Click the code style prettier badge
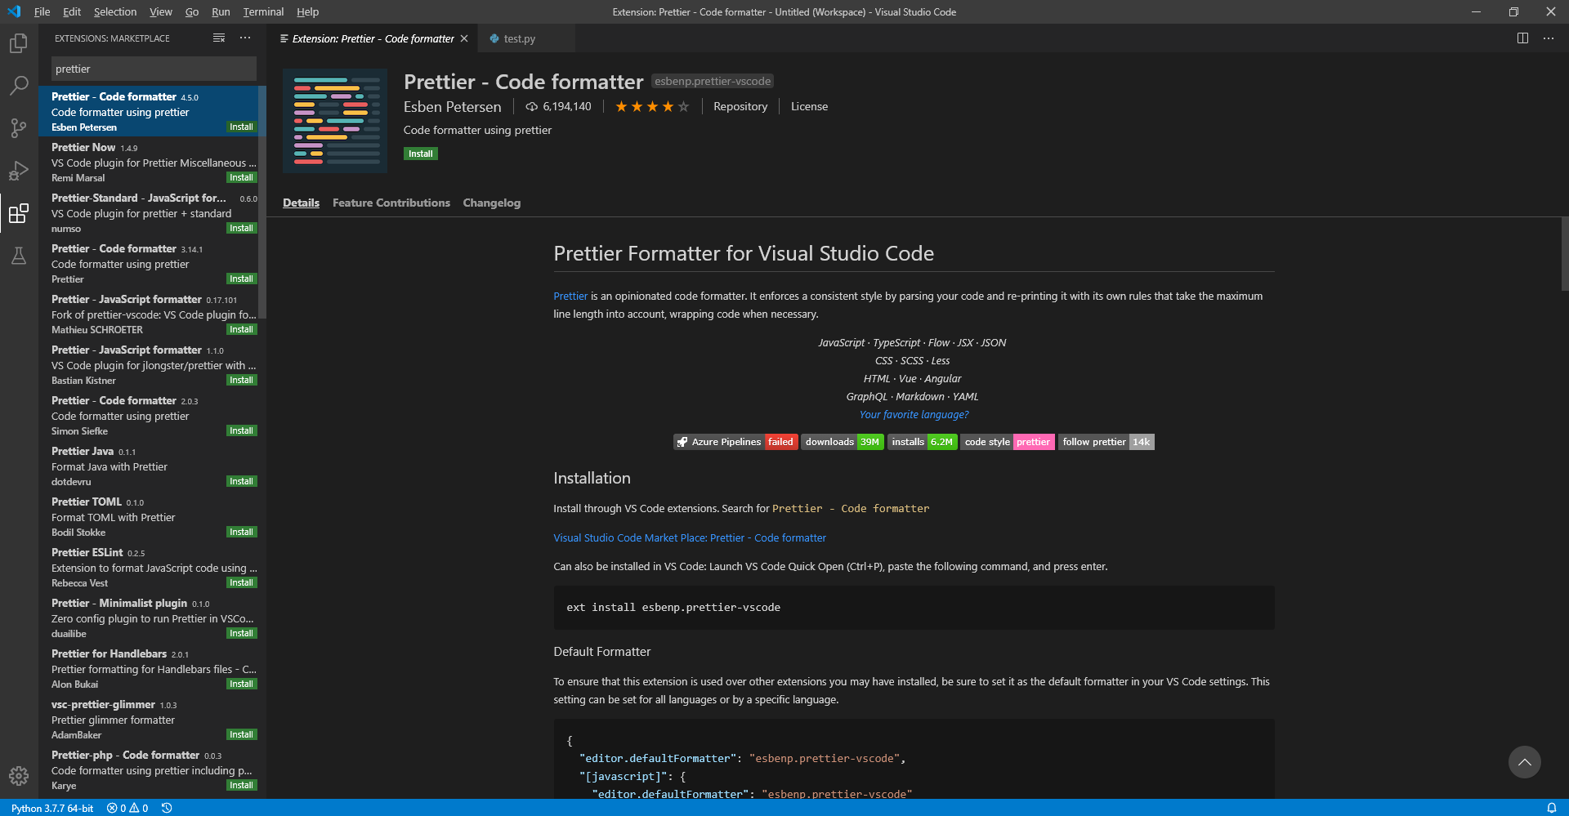 coord(1008,442)
